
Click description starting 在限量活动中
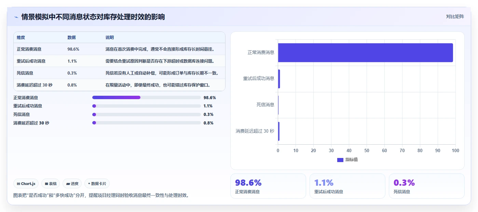coord(158,85)
